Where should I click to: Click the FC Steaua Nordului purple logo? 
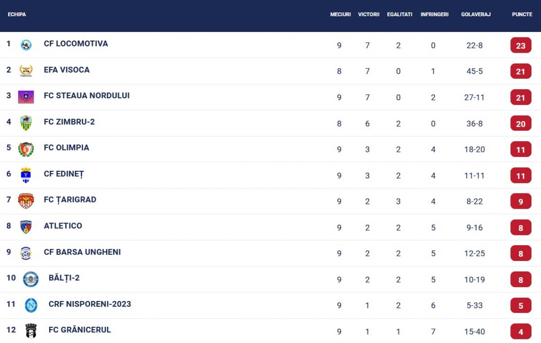pos(26,97)
